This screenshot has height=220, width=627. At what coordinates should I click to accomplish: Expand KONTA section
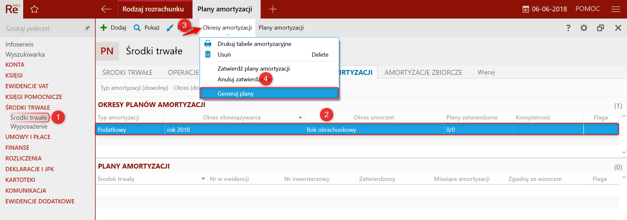coord(15,65)
